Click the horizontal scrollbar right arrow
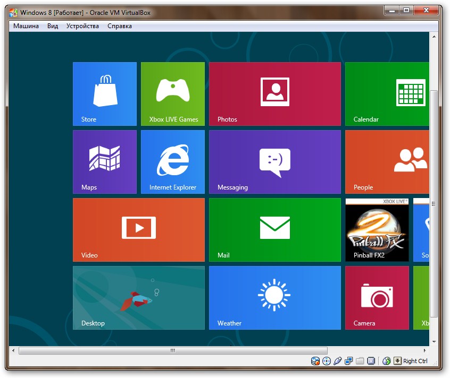Viewport: 450px width, 378px height. (x=425, y=350)
